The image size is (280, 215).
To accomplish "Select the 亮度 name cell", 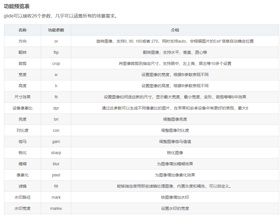I will [23, 119].
